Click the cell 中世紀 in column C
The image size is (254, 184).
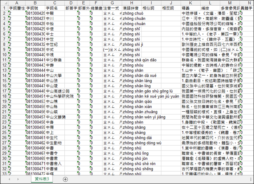tap(54, 44)
